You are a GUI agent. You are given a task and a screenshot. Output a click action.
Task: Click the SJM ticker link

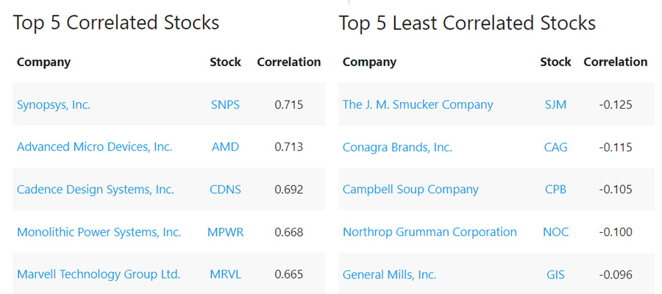555,104
